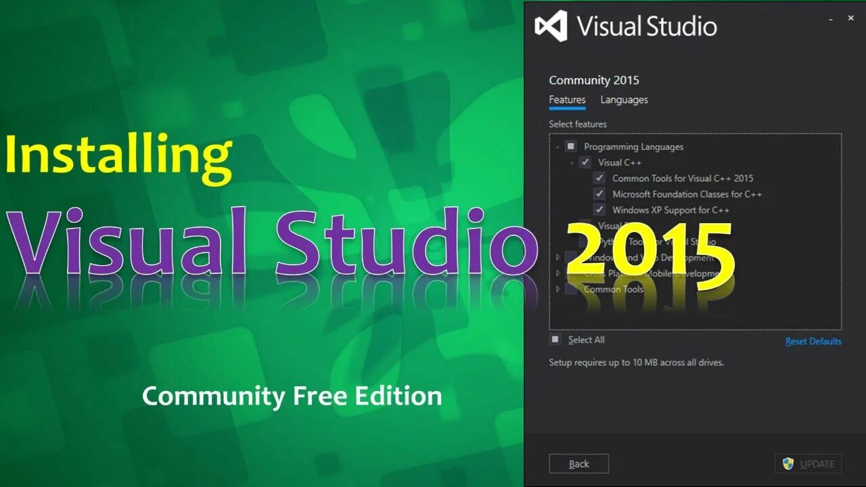866x487 pixels.
Task: Uncheck the Visual C++ checkbox
Action: (x=585, y=162)
